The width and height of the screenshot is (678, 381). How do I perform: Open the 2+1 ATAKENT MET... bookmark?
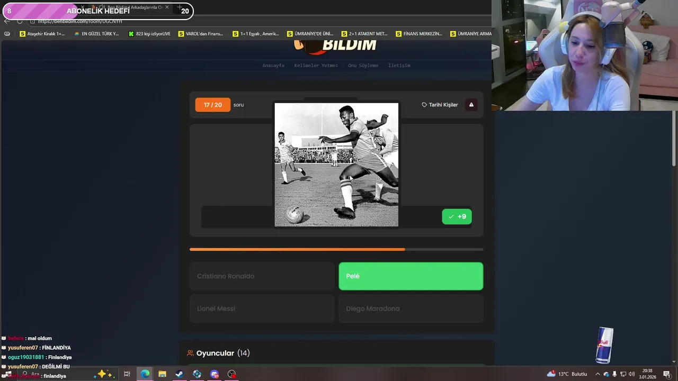click(x=365, y=34)
